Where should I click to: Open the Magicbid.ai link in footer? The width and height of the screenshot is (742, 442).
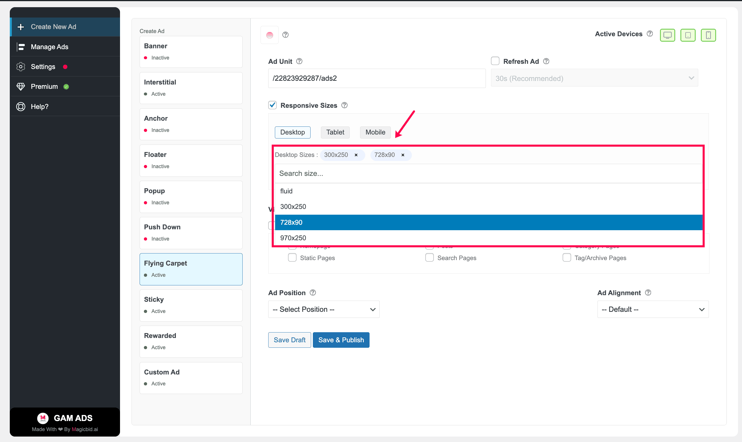(85, 429)
